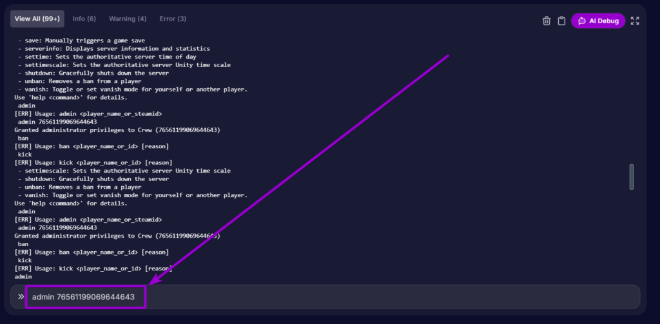Clear the console with the trash icon

tap(547, 21)
